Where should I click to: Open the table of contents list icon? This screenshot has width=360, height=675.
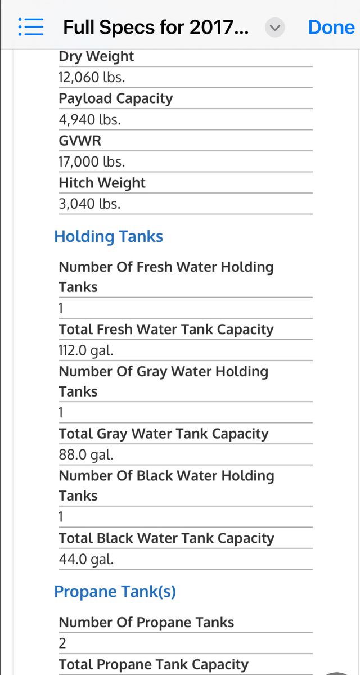tap(30, 27)
